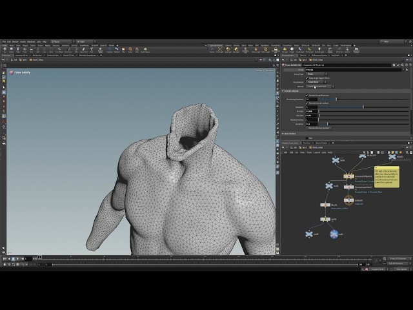Add a Sky Light from the shelf
The width and height of the screenshot is (413, 310).
coord(285,50)
